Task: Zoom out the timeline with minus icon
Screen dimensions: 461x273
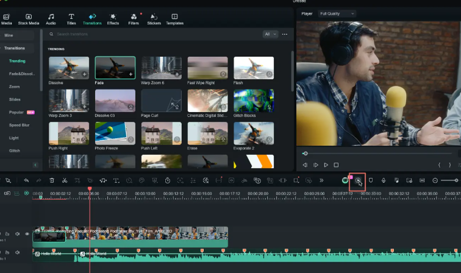Action: click(x=435, y=180)
